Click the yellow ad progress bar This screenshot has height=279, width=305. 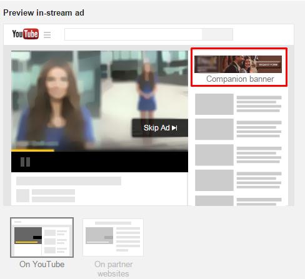pyautogui.click(x=32, y=150)
